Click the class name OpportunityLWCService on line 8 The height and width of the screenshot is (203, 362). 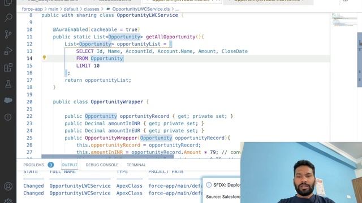pos(147,15)
